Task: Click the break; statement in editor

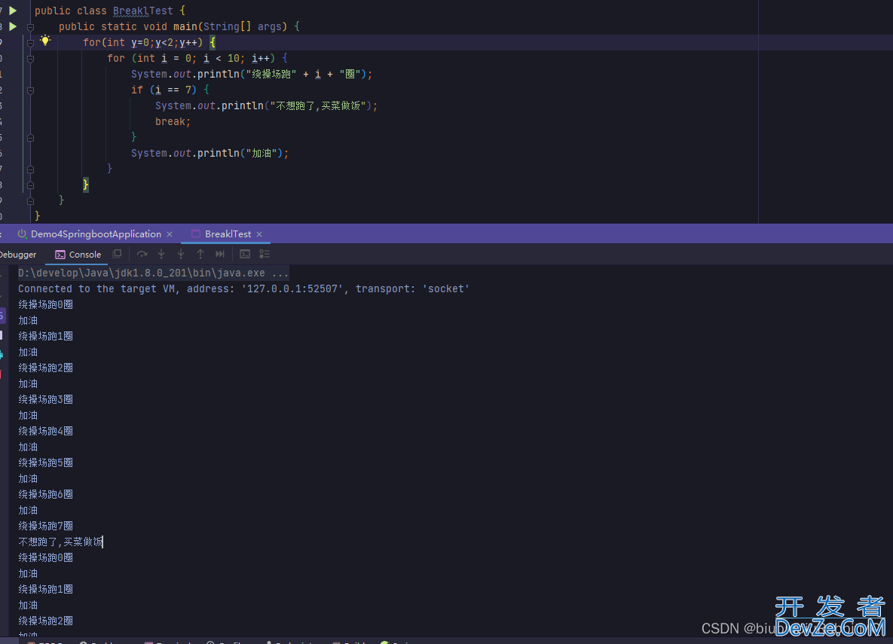Action: (x=173, y=121)
